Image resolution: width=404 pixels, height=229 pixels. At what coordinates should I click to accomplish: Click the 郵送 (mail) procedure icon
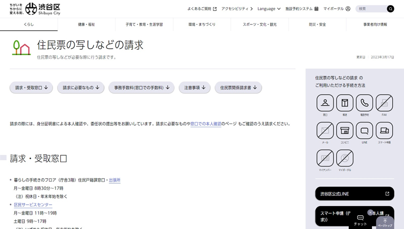tap(344, 103)
